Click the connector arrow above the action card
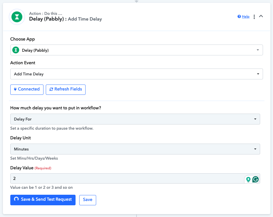The image size is (273, 217). pos(136,1)
